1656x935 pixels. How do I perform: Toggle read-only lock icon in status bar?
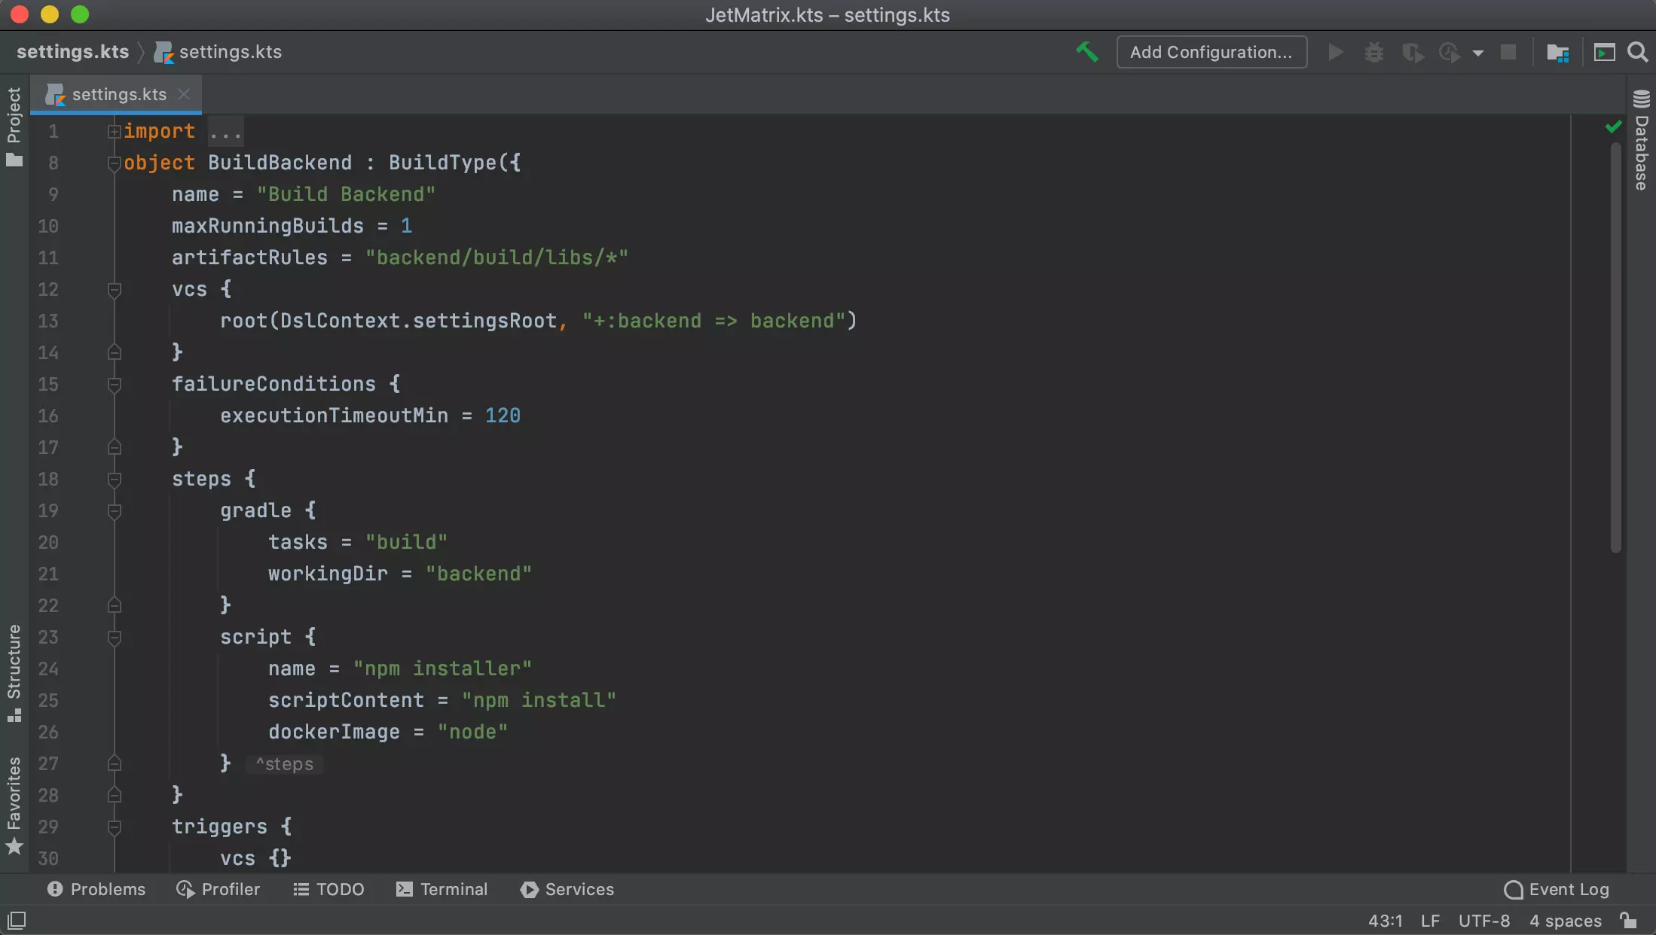(1628, 921)
